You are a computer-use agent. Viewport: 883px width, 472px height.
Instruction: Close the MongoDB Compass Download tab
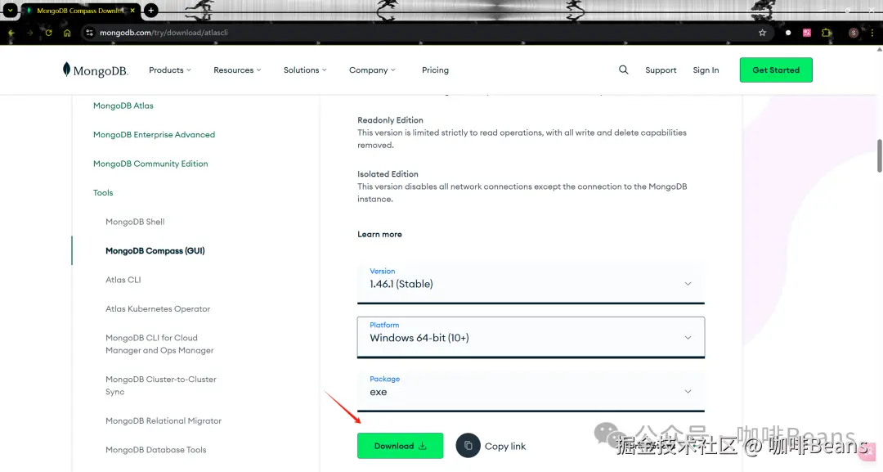(132, 10)
